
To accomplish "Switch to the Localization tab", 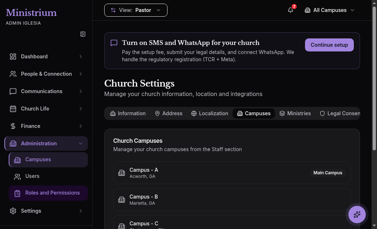I will coord(209,113).
